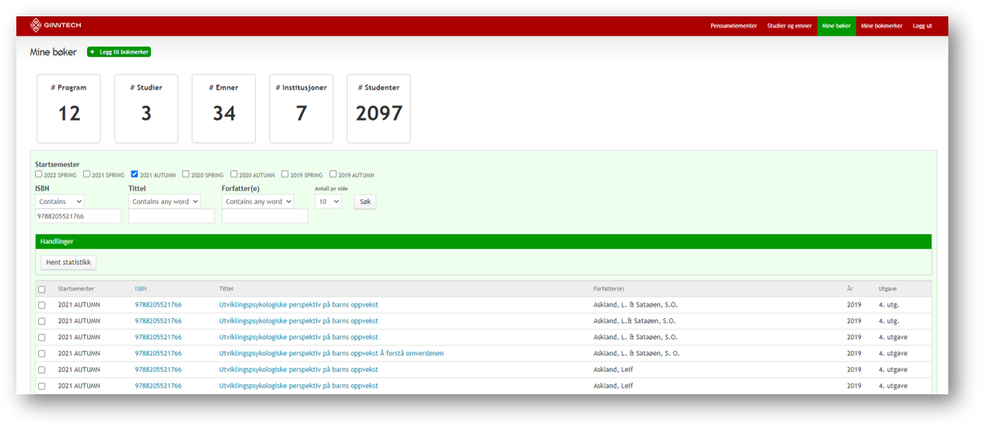Open Mine bokmerker from top navigation

click(881, 26)
